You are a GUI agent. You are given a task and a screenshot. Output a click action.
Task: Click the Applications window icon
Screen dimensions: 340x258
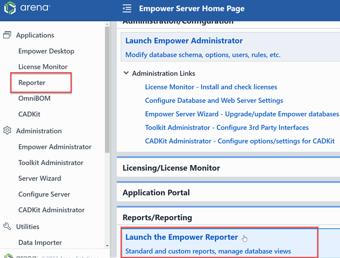[7, 35]
